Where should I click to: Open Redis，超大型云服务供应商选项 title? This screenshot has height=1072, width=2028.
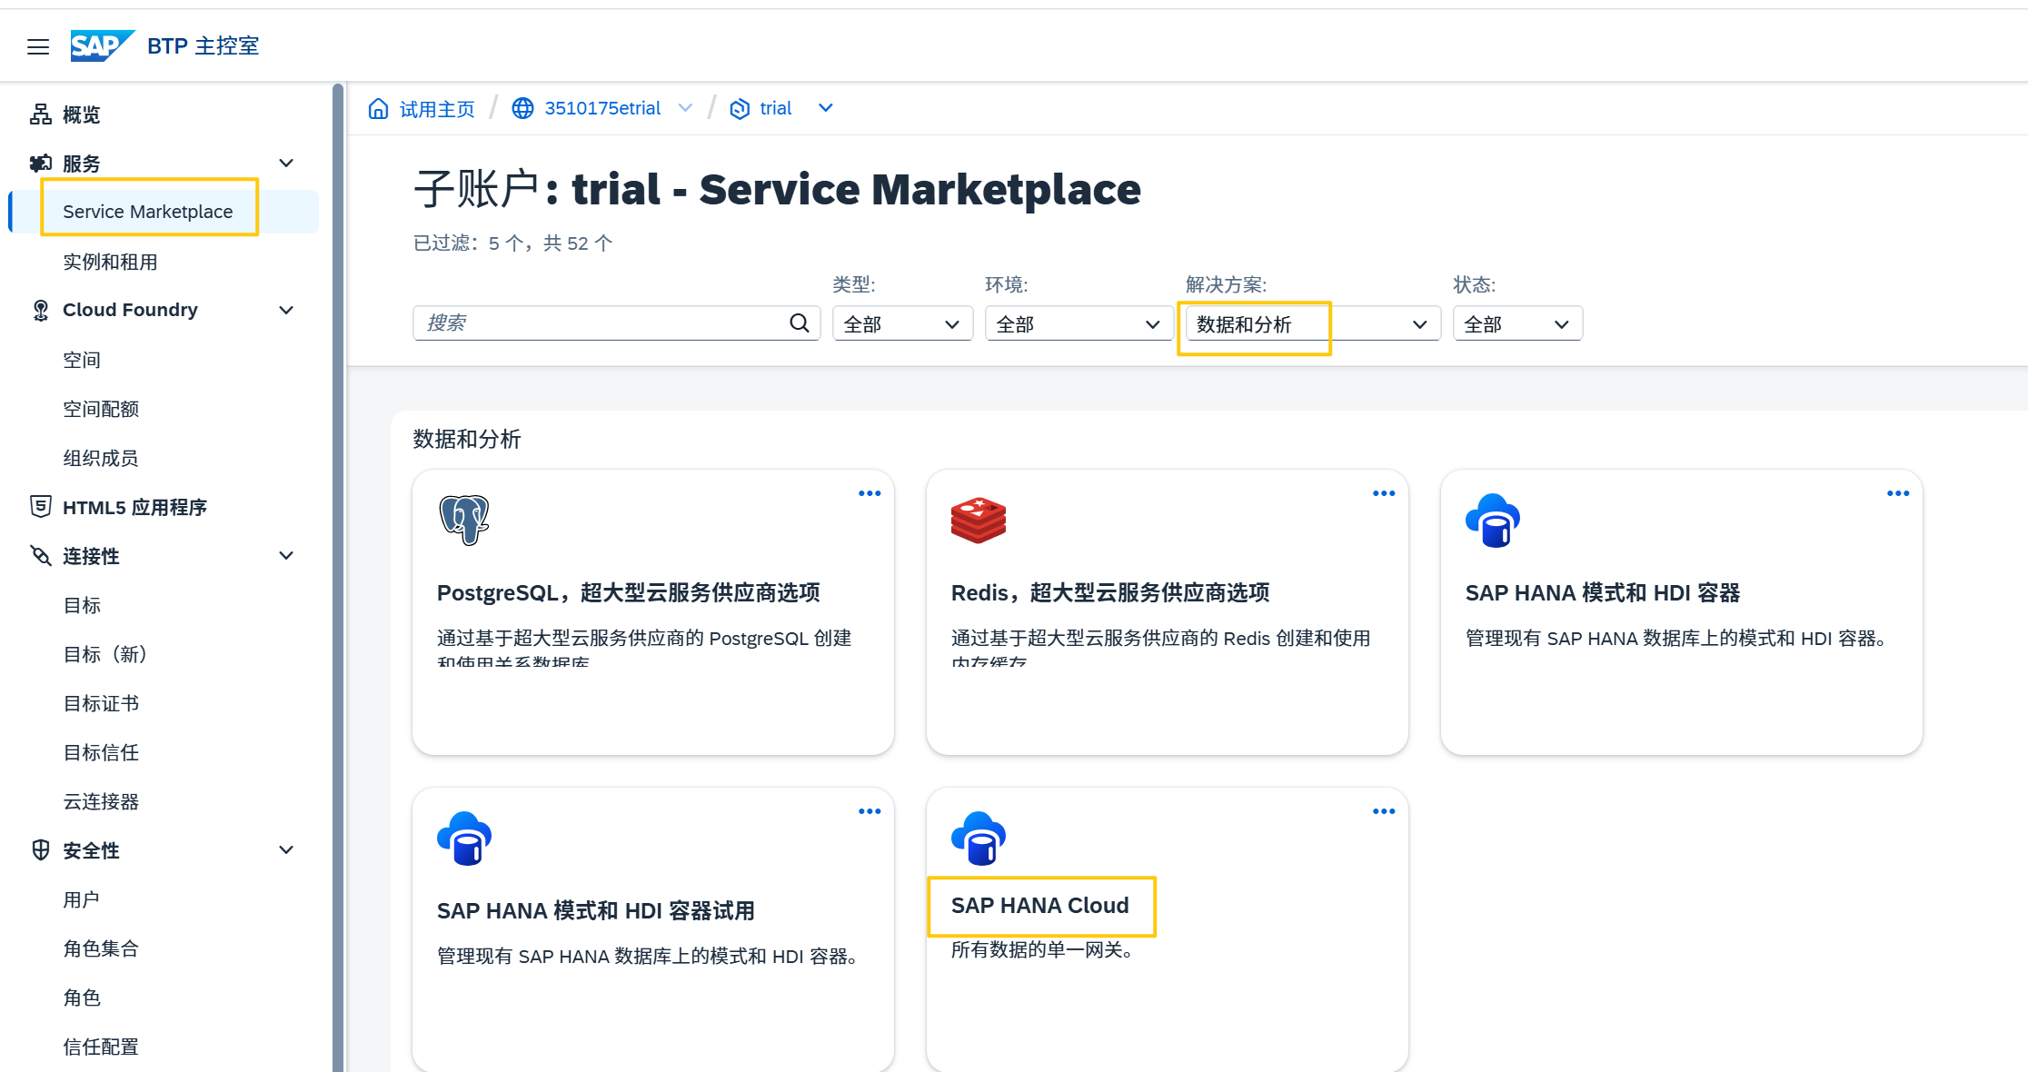point(1110,593)
